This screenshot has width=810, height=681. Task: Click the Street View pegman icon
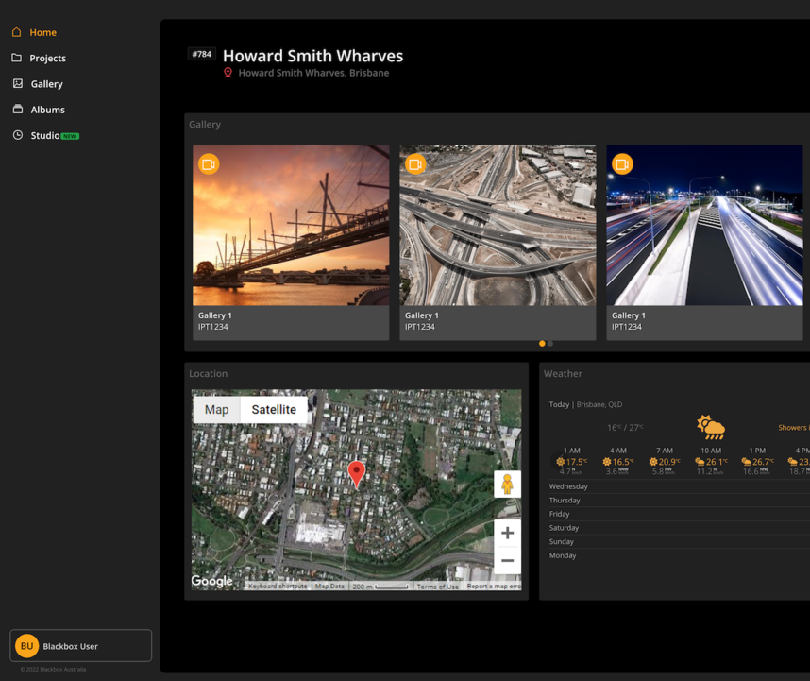coord(507,485)
